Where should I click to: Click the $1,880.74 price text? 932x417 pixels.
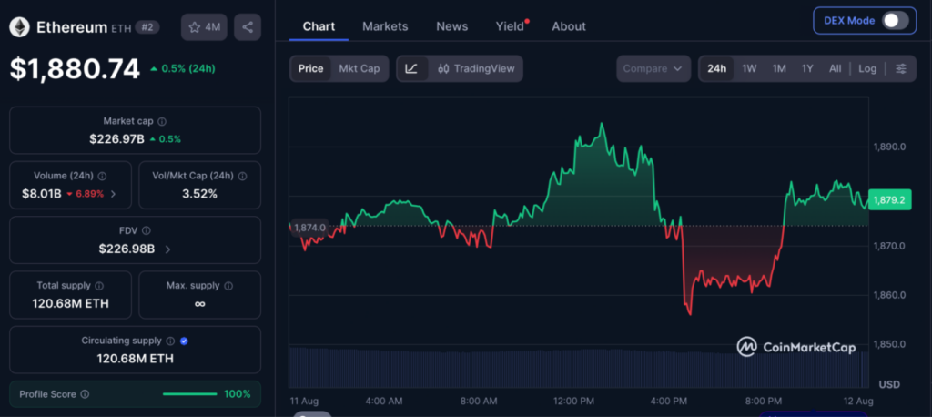point(75,69)
